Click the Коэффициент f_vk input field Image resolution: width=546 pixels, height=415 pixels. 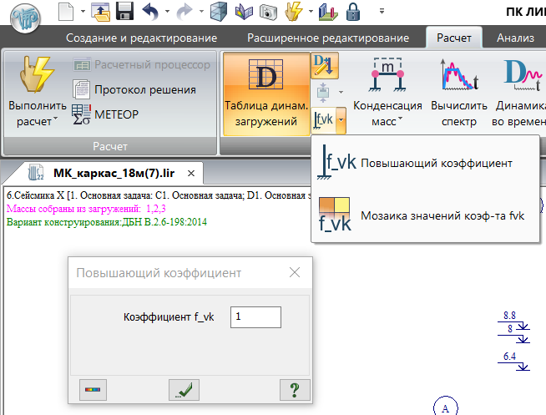coord(256,316)
